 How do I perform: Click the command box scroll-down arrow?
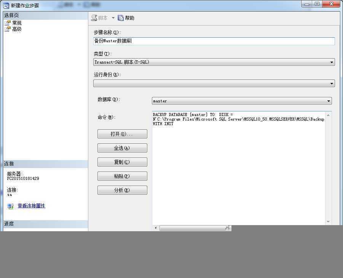click(x=329, y=221)
